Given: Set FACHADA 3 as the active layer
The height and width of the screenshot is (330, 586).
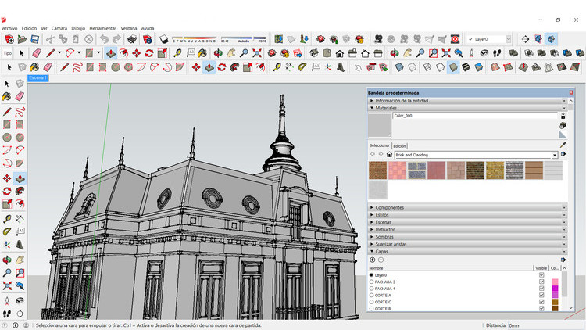Looking at the screenshot, I should [371, 282].
